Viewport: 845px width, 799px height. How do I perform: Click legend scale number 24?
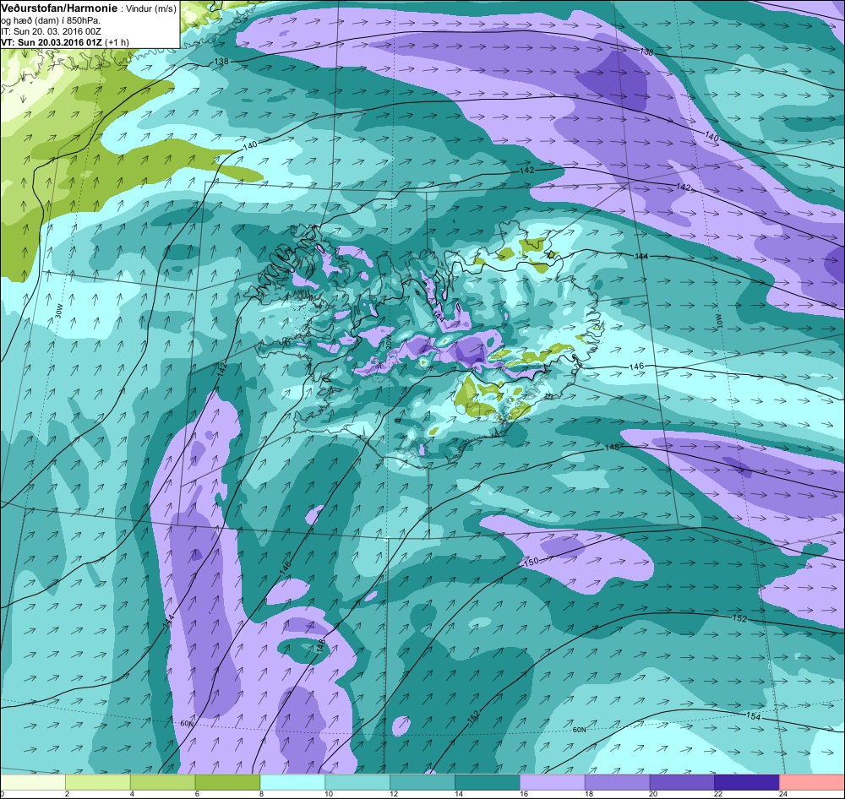point(783,794)
